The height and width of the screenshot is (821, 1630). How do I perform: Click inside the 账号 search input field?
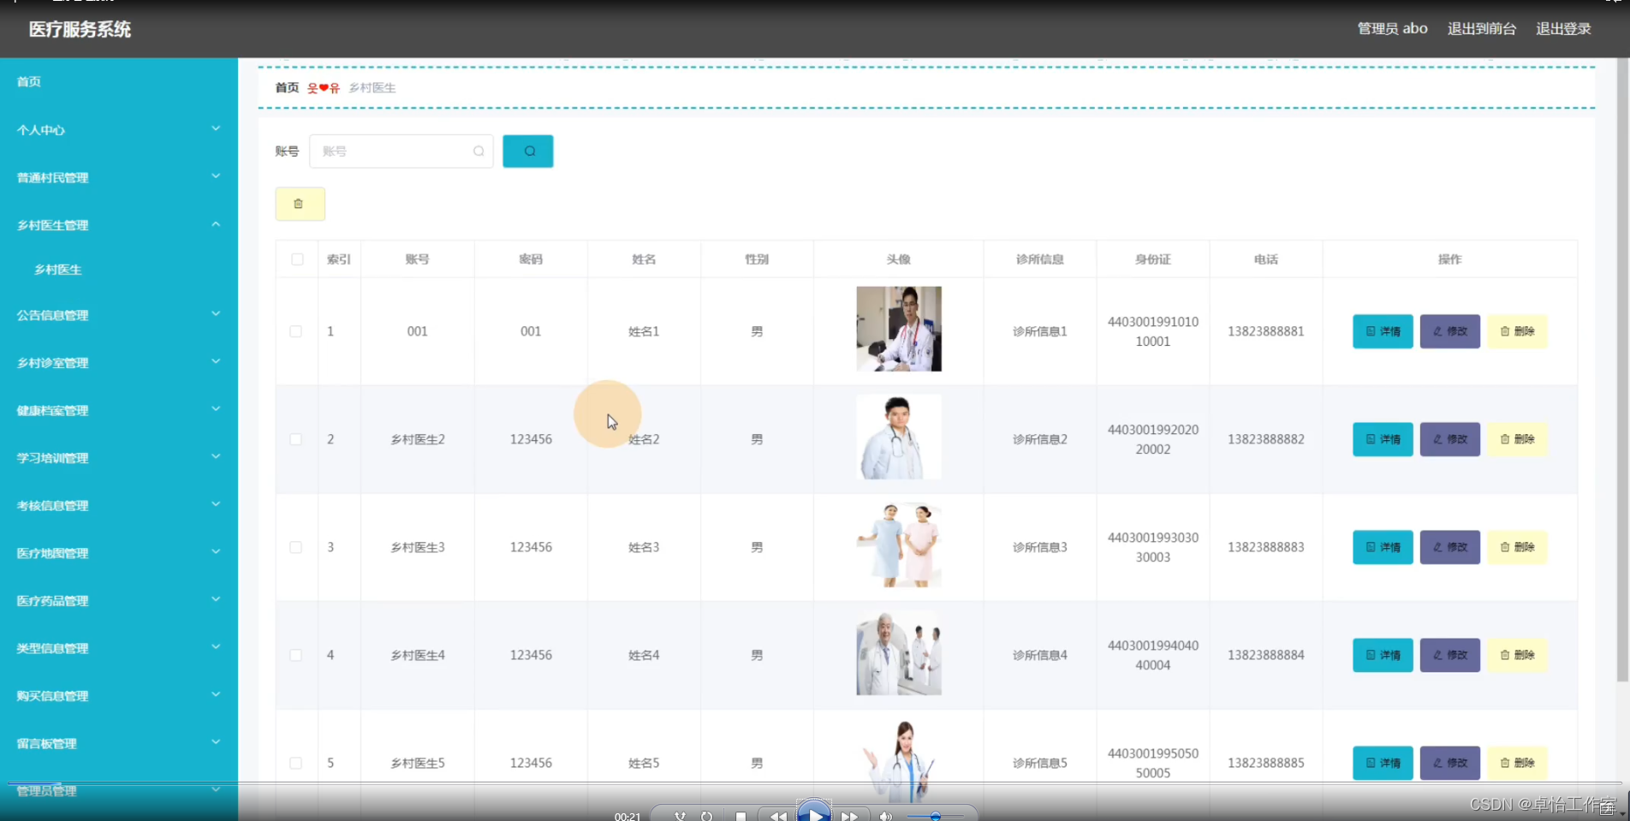click(394, 151)
